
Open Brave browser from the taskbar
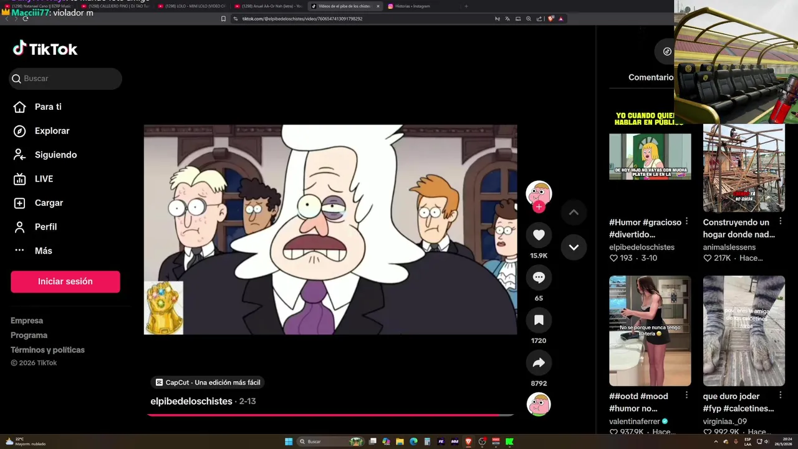point(468,442)
